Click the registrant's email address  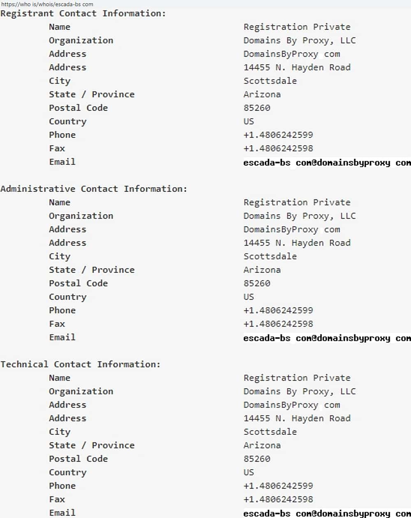(x=327, y=163)
